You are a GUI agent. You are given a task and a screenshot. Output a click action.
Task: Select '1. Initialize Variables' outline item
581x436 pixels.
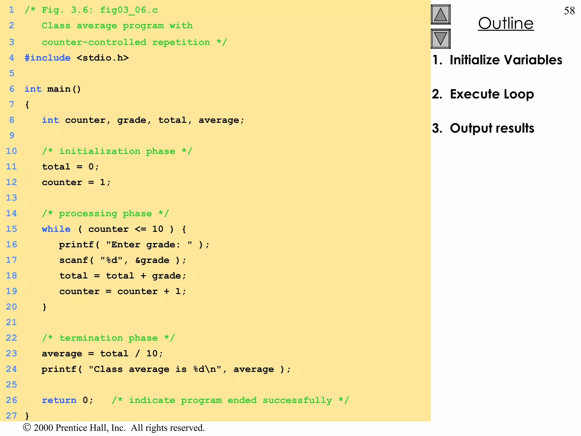click(x=497, y=60)
